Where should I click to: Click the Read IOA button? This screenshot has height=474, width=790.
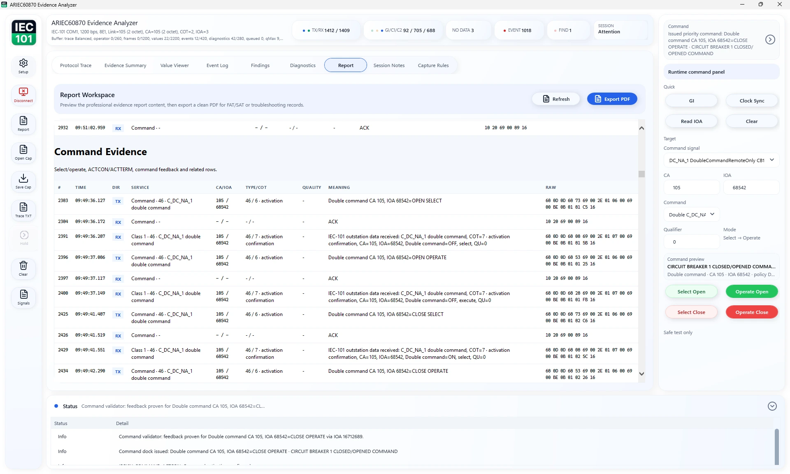(x=691, y=121)
